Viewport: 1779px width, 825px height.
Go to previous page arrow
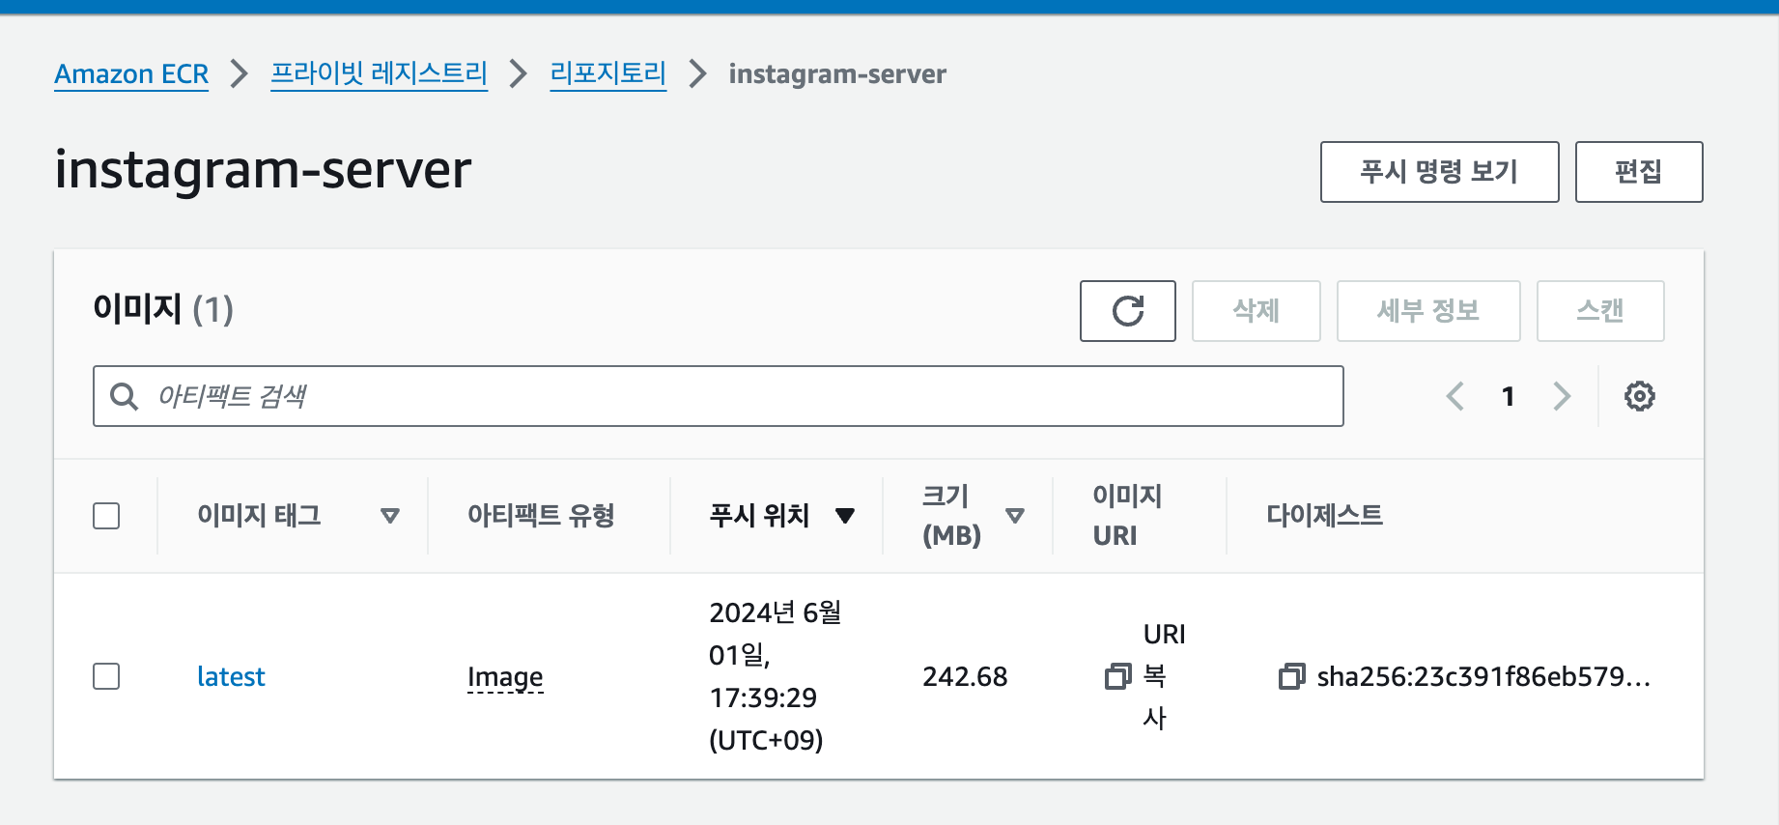point(1455,396)
